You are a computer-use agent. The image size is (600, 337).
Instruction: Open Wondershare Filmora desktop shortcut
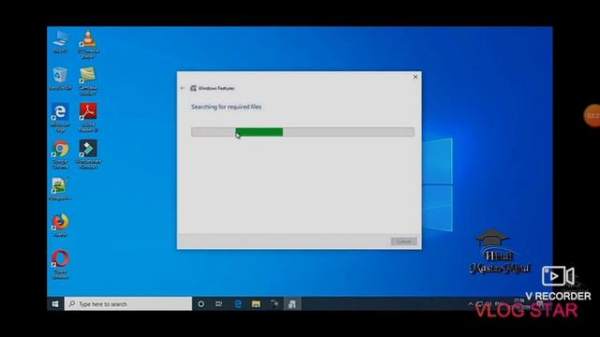88,154
